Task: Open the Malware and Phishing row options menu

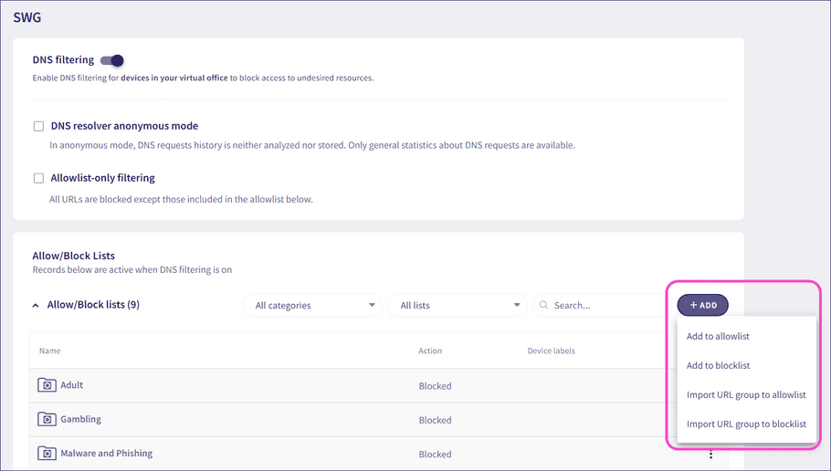Action: pos(710,454)
